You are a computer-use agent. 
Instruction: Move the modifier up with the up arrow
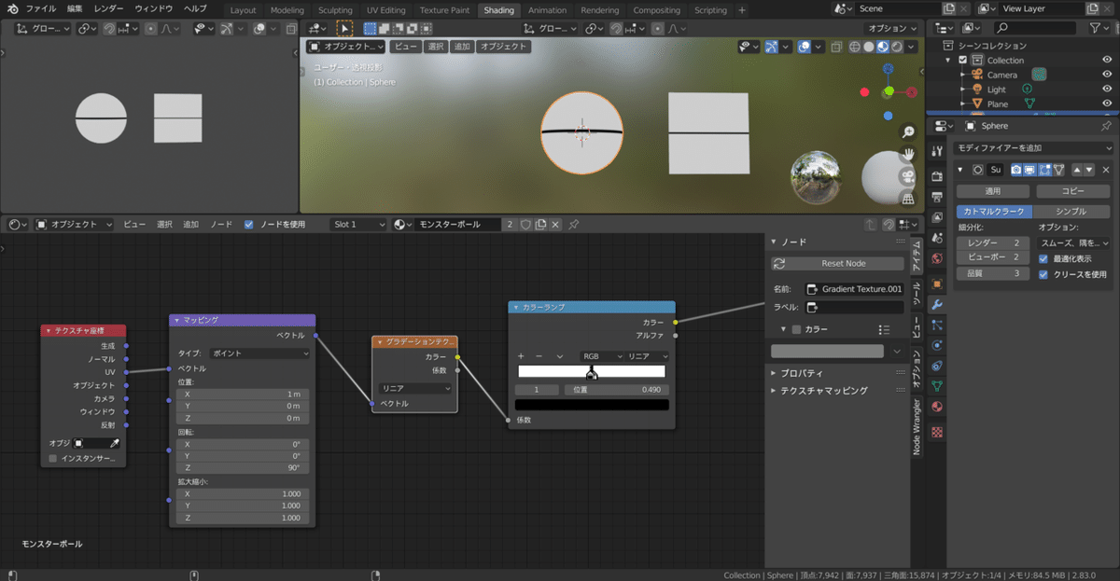1076,170
